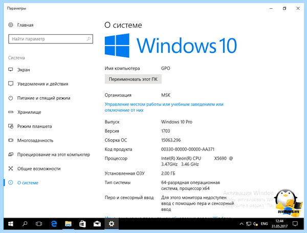
Task: Focus the Найти параметр search box
Action: (x=51, y=39)
